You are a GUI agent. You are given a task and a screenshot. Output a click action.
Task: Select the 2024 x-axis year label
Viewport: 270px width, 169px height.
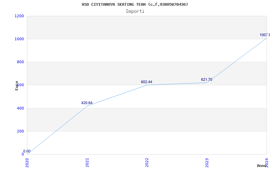[267, 162]
